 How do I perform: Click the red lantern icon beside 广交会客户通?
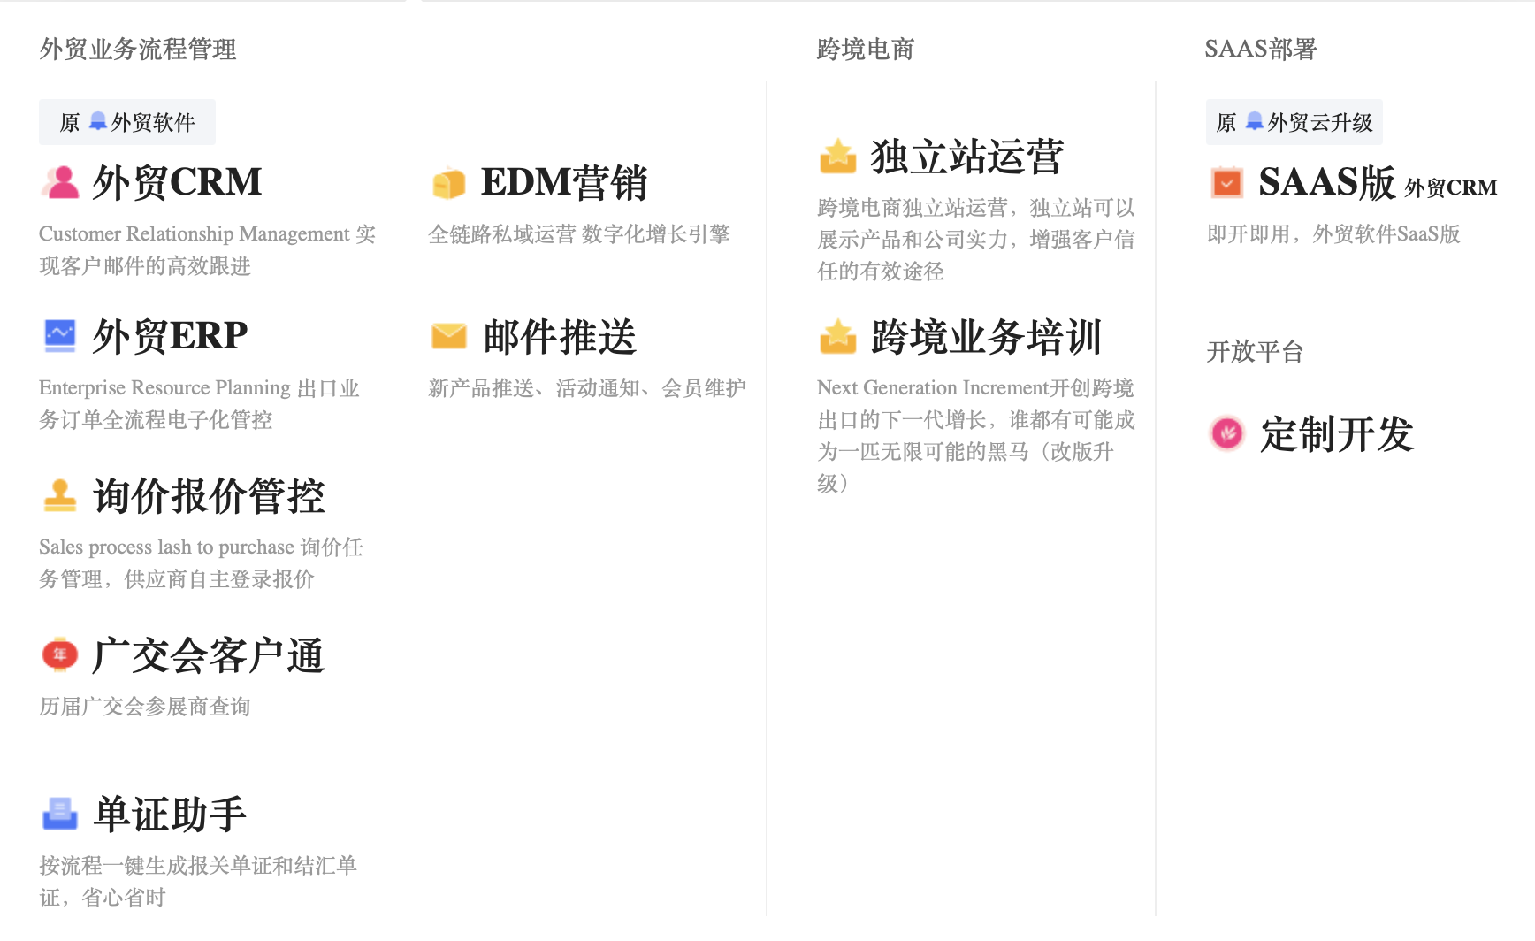click(60, 654)
